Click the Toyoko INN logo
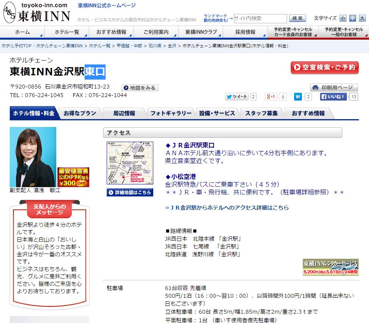The image size is (369, 323). click(x=37, y=12)
